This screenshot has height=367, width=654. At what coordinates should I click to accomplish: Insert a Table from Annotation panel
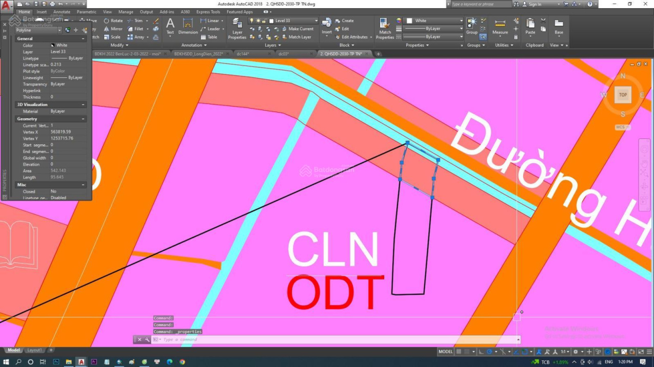coord(209,37)
